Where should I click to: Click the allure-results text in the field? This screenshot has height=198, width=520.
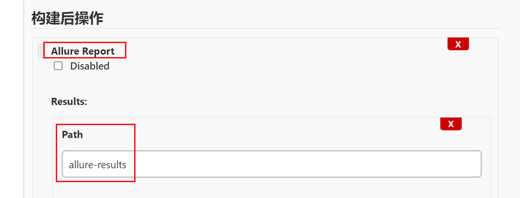click(x=98, y=164)
